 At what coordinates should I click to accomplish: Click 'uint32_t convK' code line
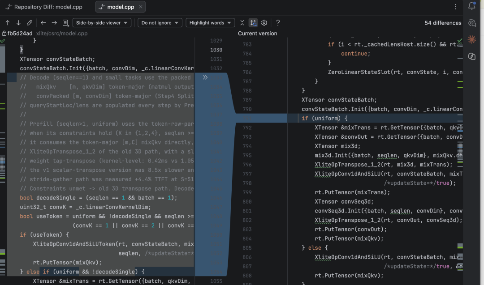(86, 207)
